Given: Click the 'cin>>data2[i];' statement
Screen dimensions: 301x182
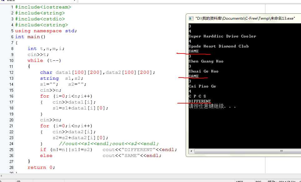Looking at the screenshot, I should coord(74,132).
